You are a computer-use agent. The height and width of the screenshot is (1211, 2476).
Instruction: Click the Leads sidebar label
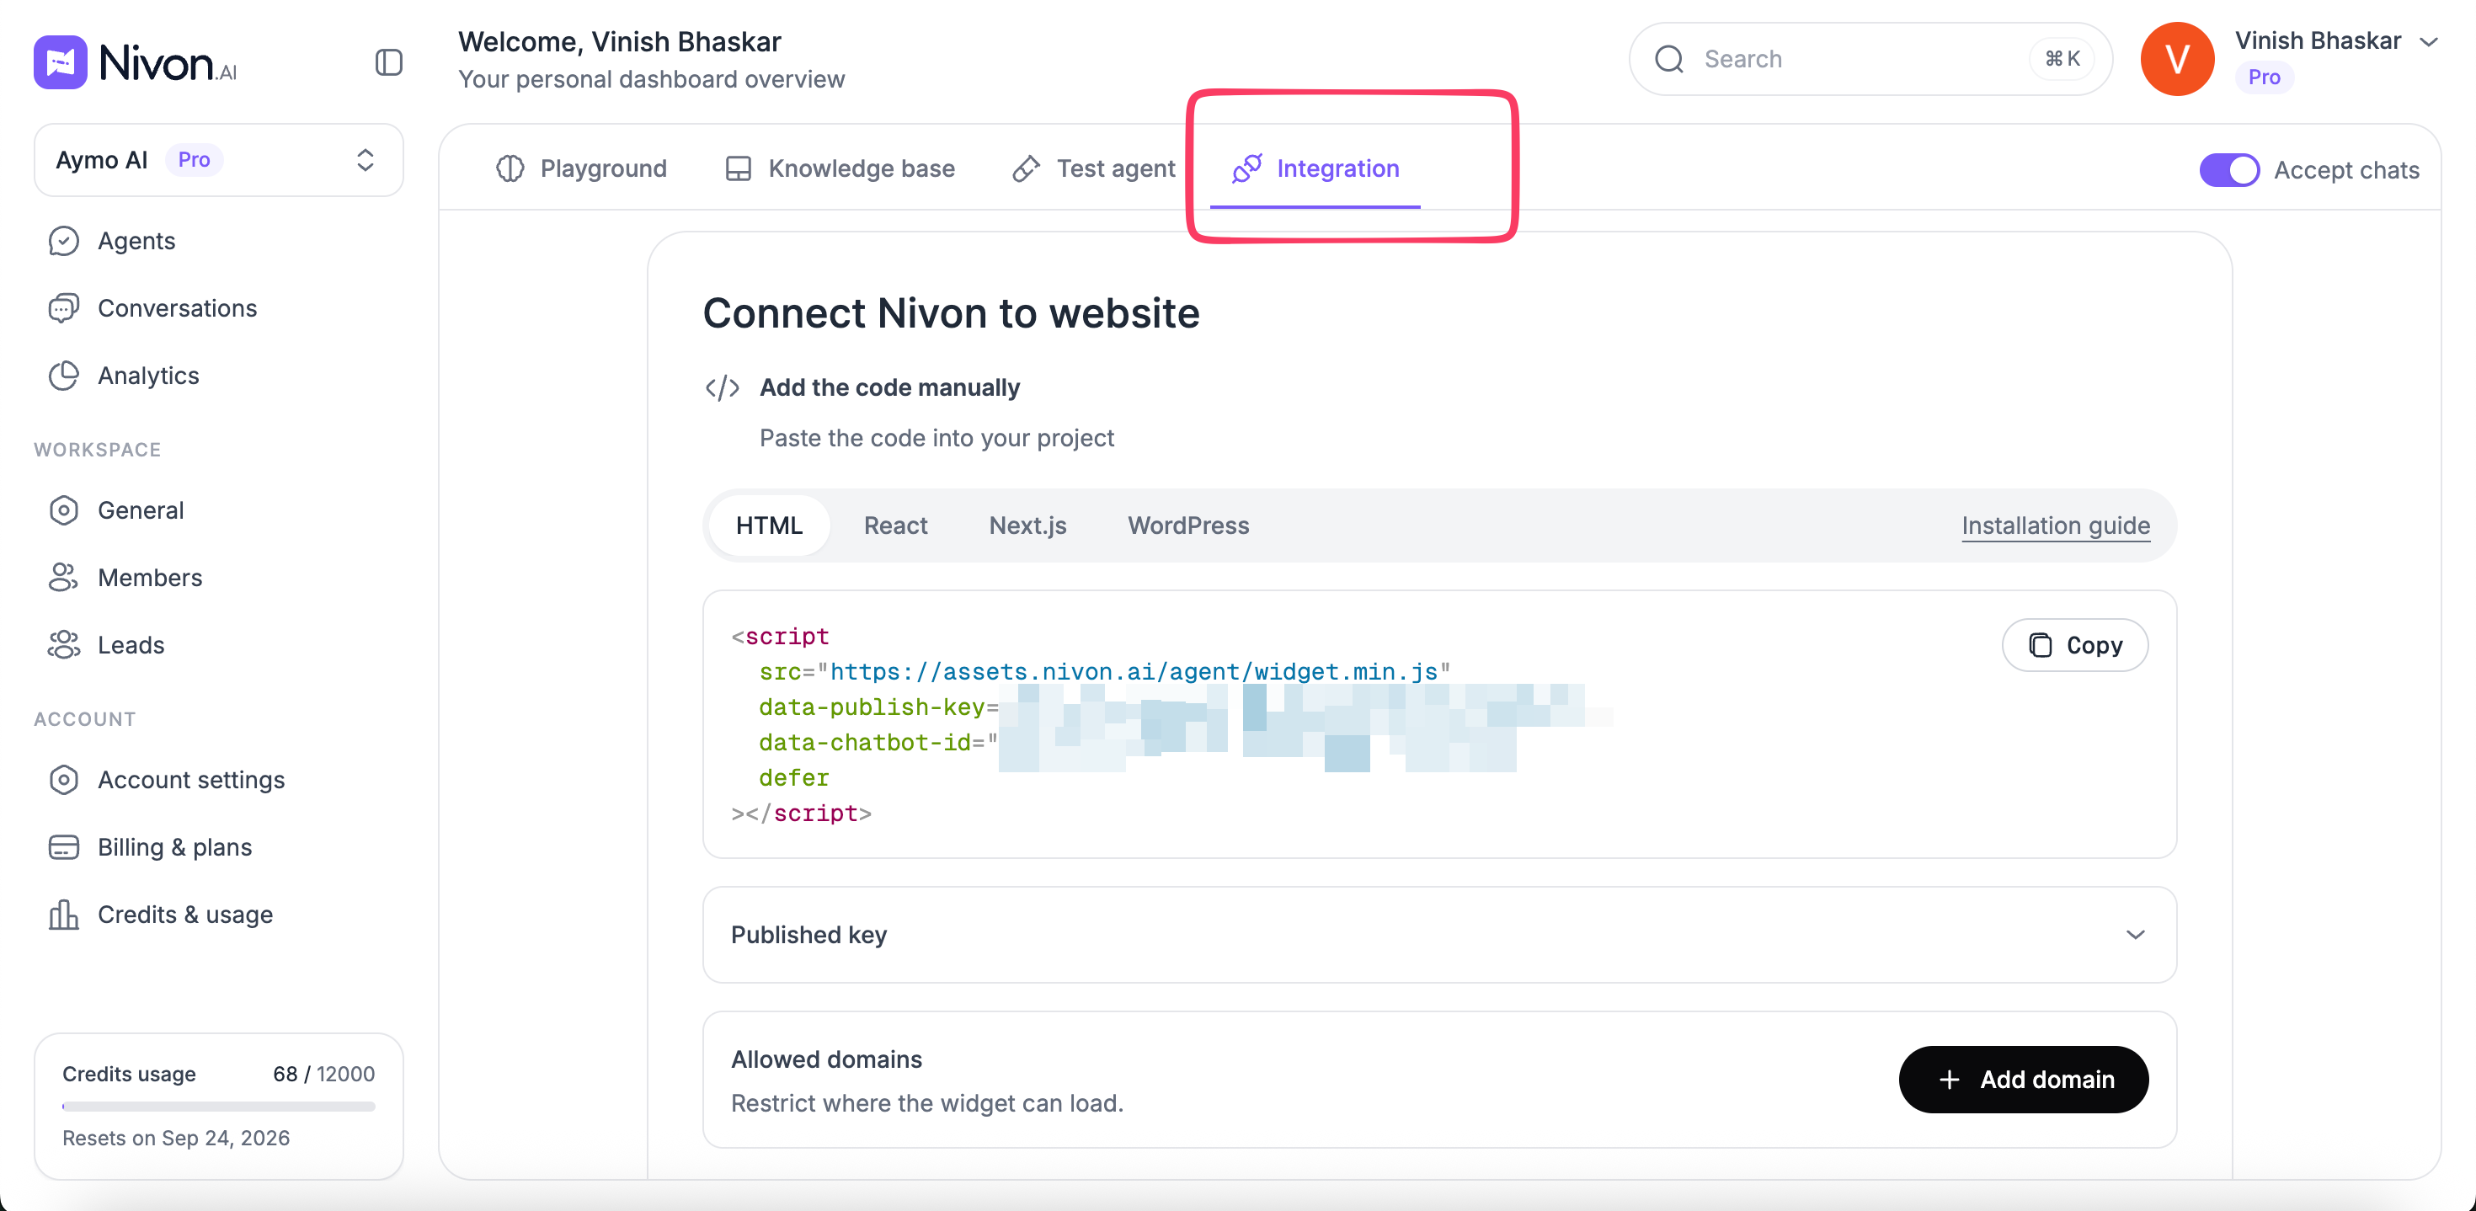[131, 644]
